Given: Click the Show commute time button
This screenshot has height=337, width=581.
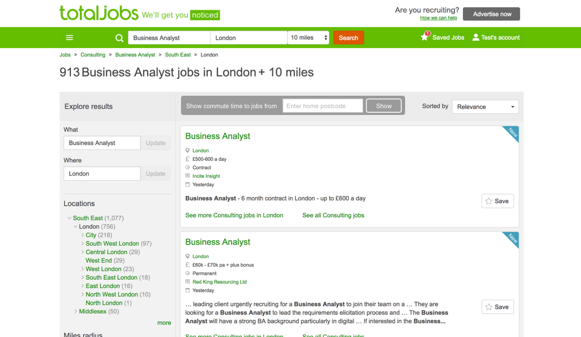Looking at the screenshot, I should (384, 106).
